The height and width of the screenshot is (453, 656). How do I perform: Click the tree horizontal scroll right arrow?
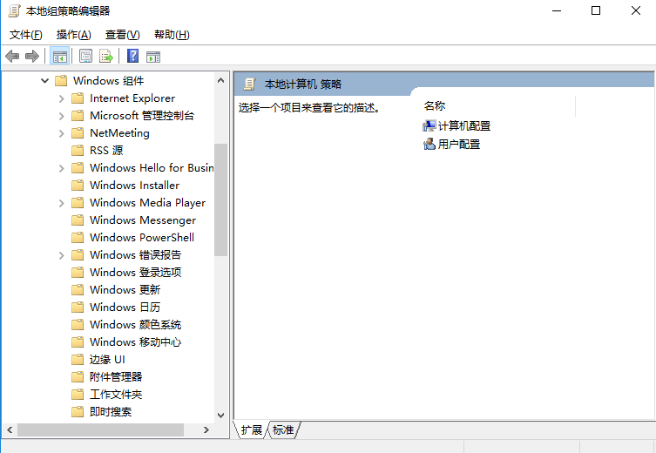(x=206, y=430)
